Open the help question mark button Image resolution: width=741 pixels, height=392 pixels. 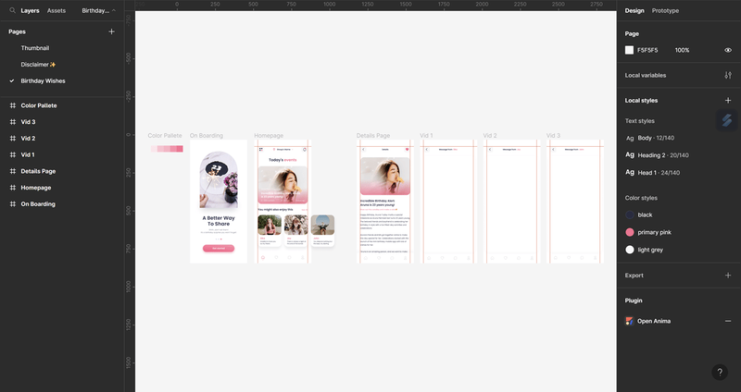(720, 373)
